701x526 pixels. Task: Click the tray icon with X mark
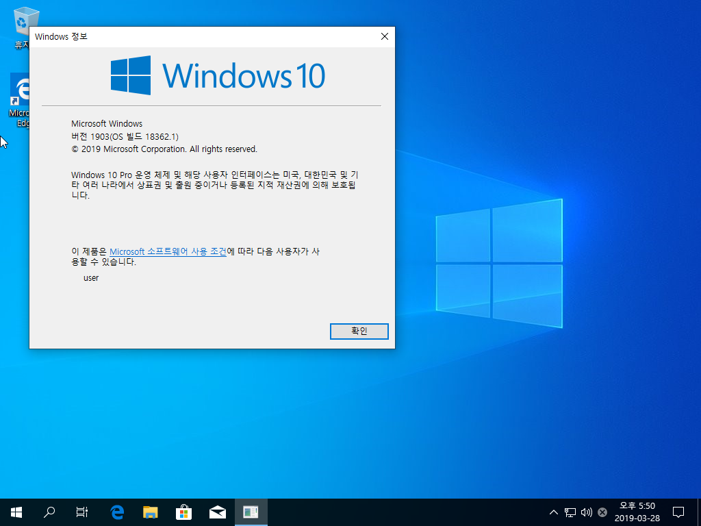point(602,512)
